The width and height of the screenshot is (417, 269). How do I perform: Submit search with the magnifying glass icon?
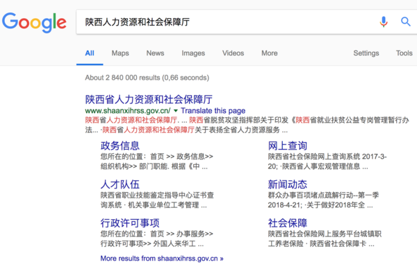(x=406, y=21)
